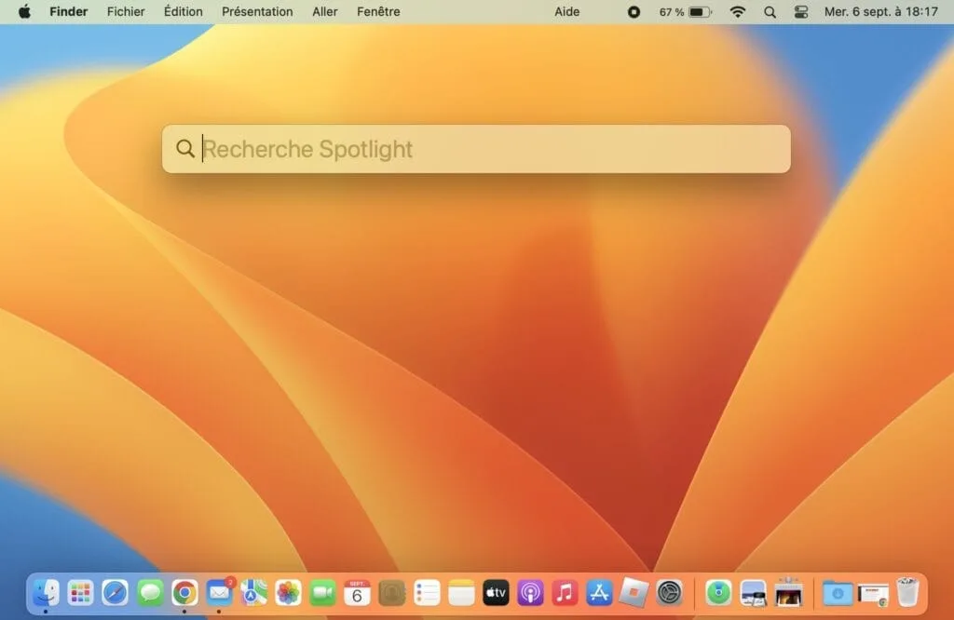Start FaceTime from the Dock
The height and width of the screenshot is (620, 954).
click(322, 593)
